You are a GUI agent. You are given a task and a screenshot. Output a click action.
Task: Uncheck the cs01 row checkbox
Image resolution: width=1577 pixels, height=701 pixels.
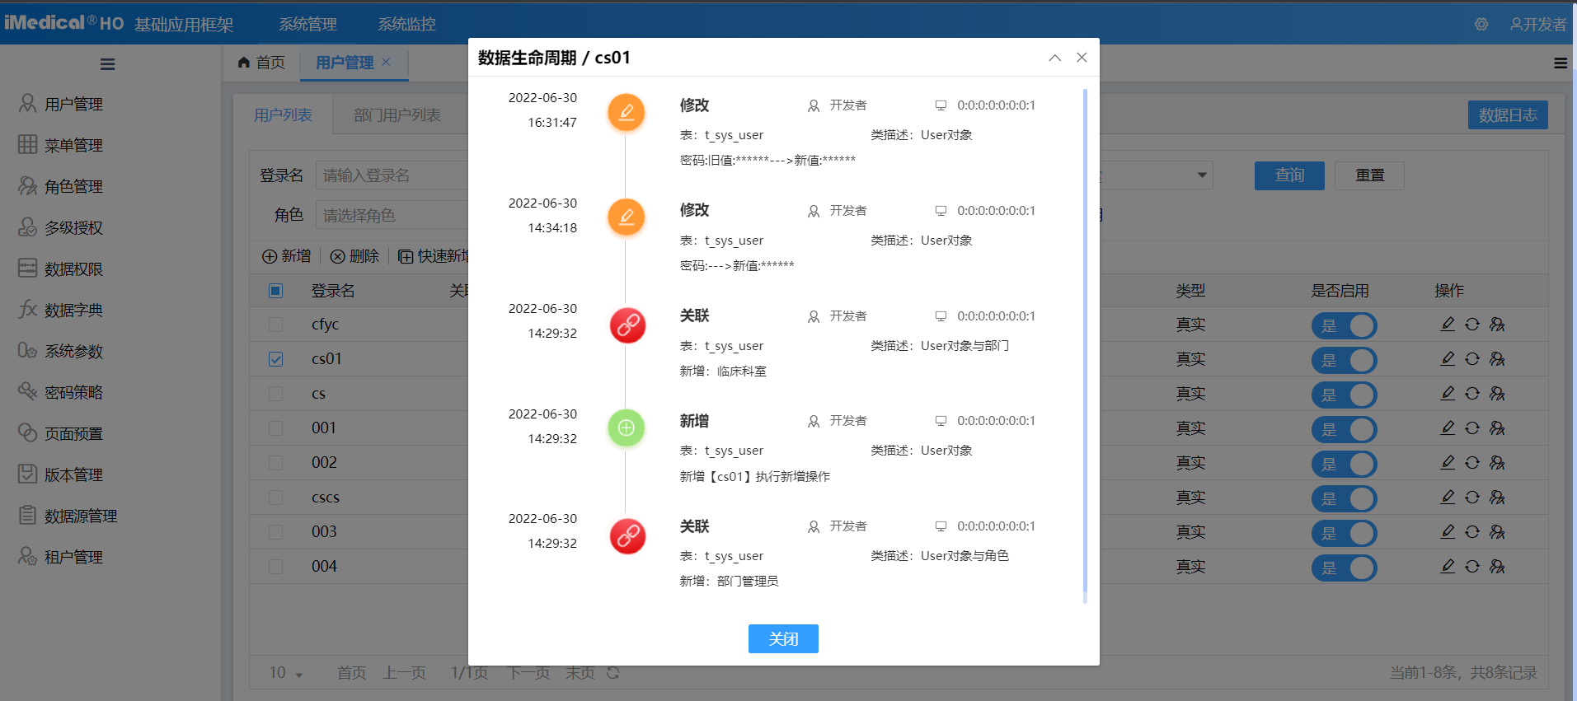[276, 359]
